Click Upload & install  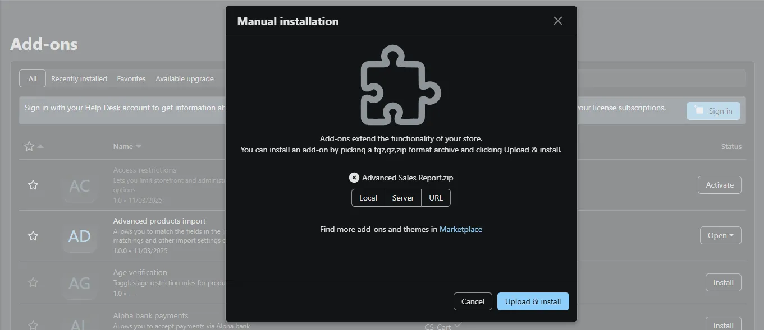533,301
